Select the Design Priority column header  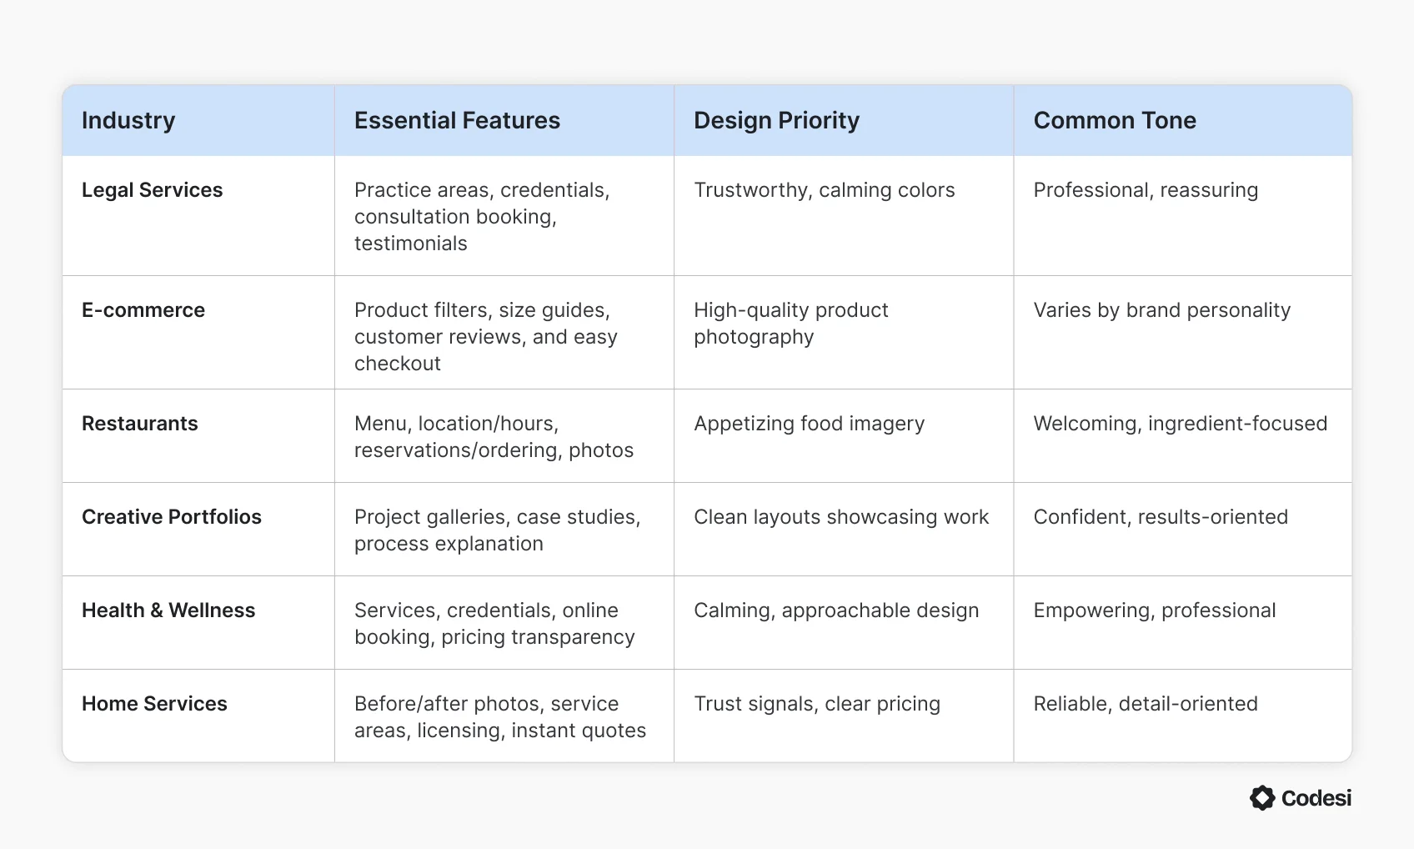click(776, 121)
